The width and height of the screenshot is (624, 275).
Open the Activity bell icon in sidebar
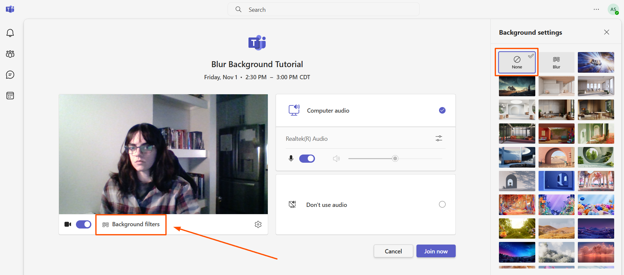point(10,33)
